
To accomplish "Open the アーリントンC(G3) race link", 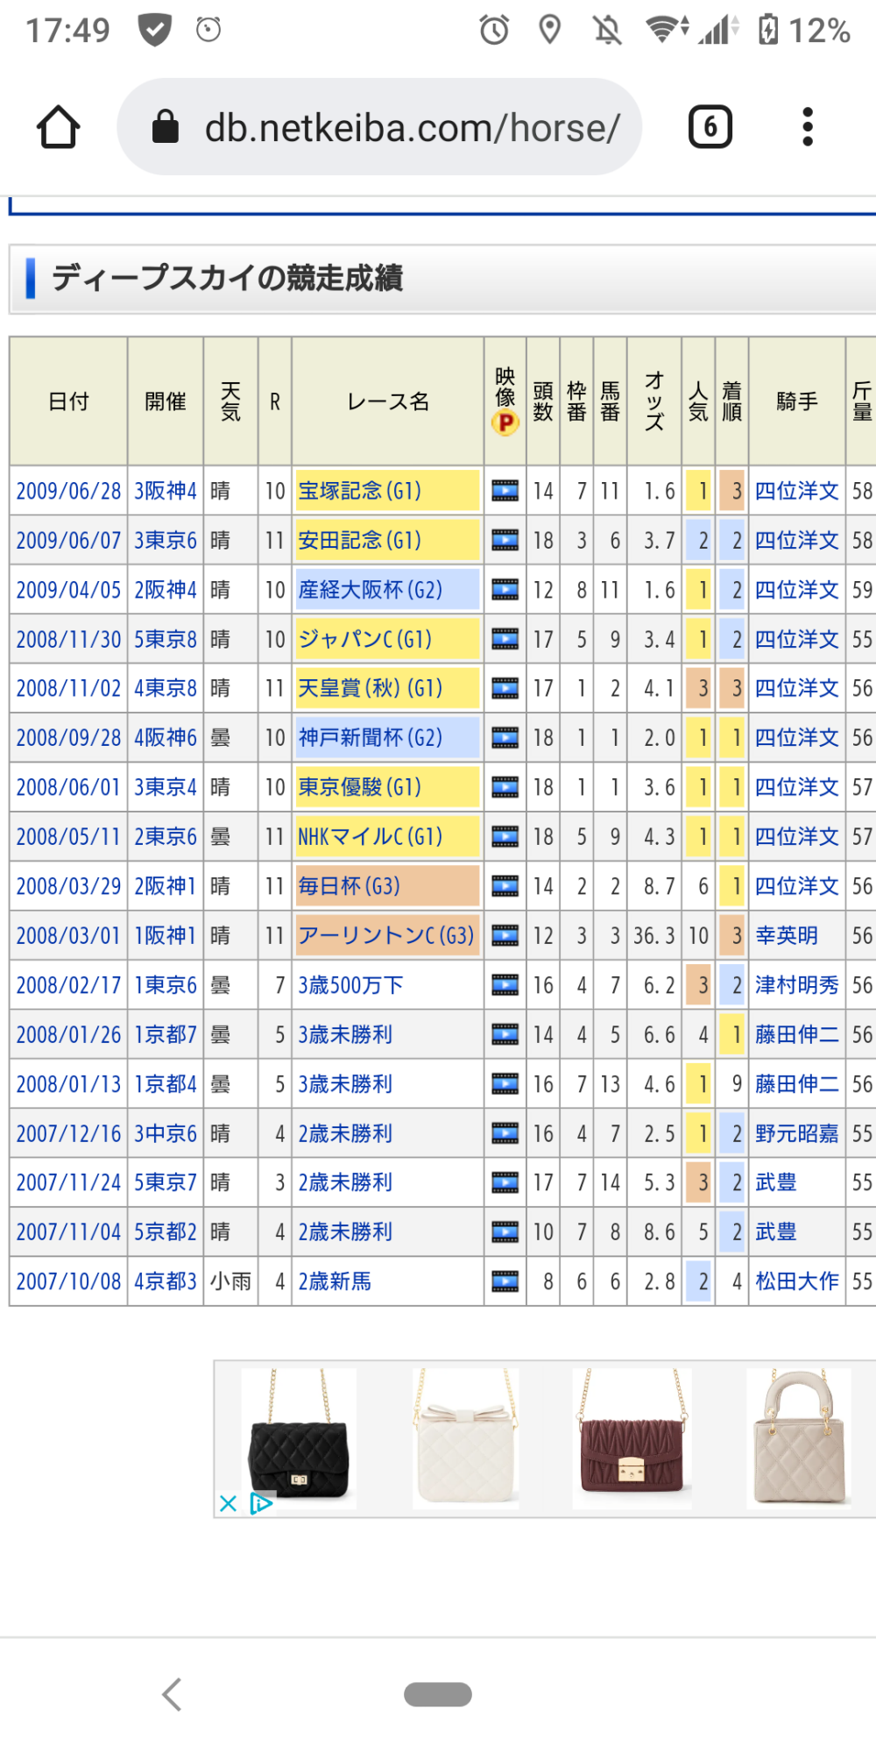I will point(386,936).
